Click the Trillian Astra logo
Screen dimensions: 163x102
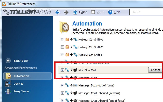[27, 12]
